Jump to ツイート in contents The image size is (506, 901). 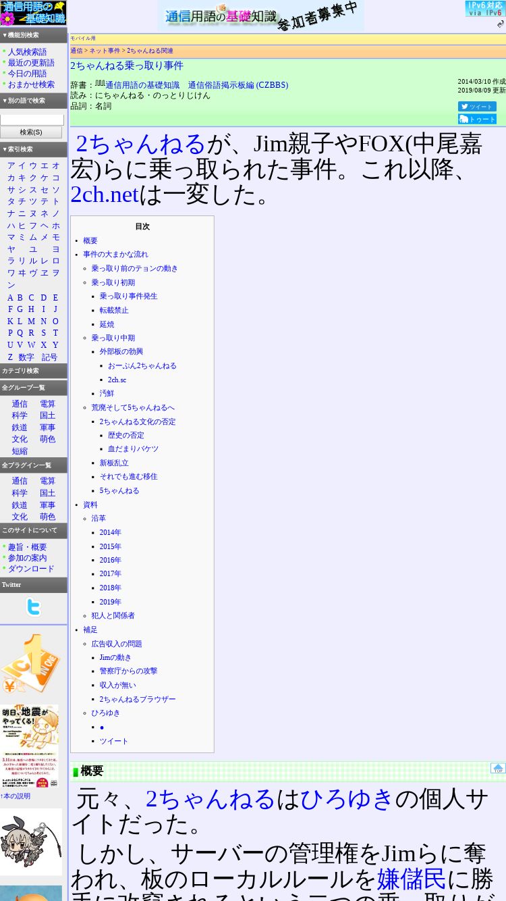pyautogui.click(x=114, y=742)
